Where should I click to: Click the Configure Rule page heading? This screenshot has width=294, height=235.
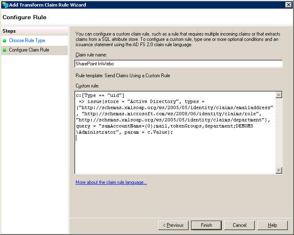coord(24,18)
